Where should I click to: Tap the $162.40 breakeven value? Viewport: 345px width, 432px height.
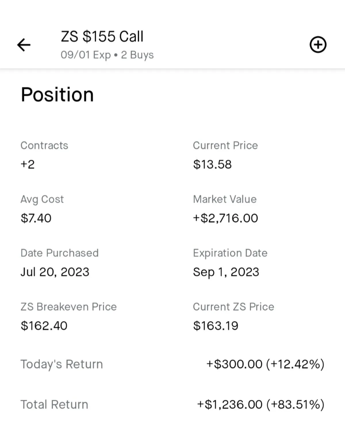pos(44,326)
